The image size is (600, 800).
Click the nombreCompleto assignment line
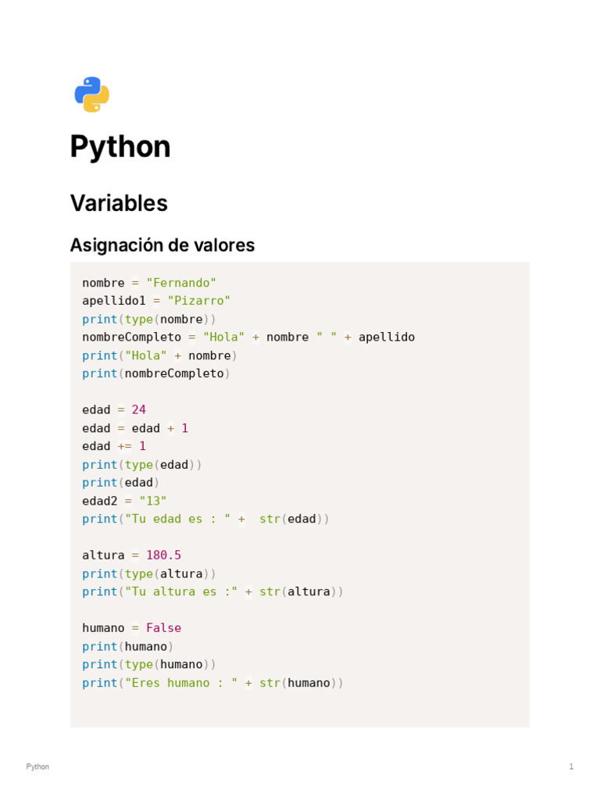pos(248,337)
